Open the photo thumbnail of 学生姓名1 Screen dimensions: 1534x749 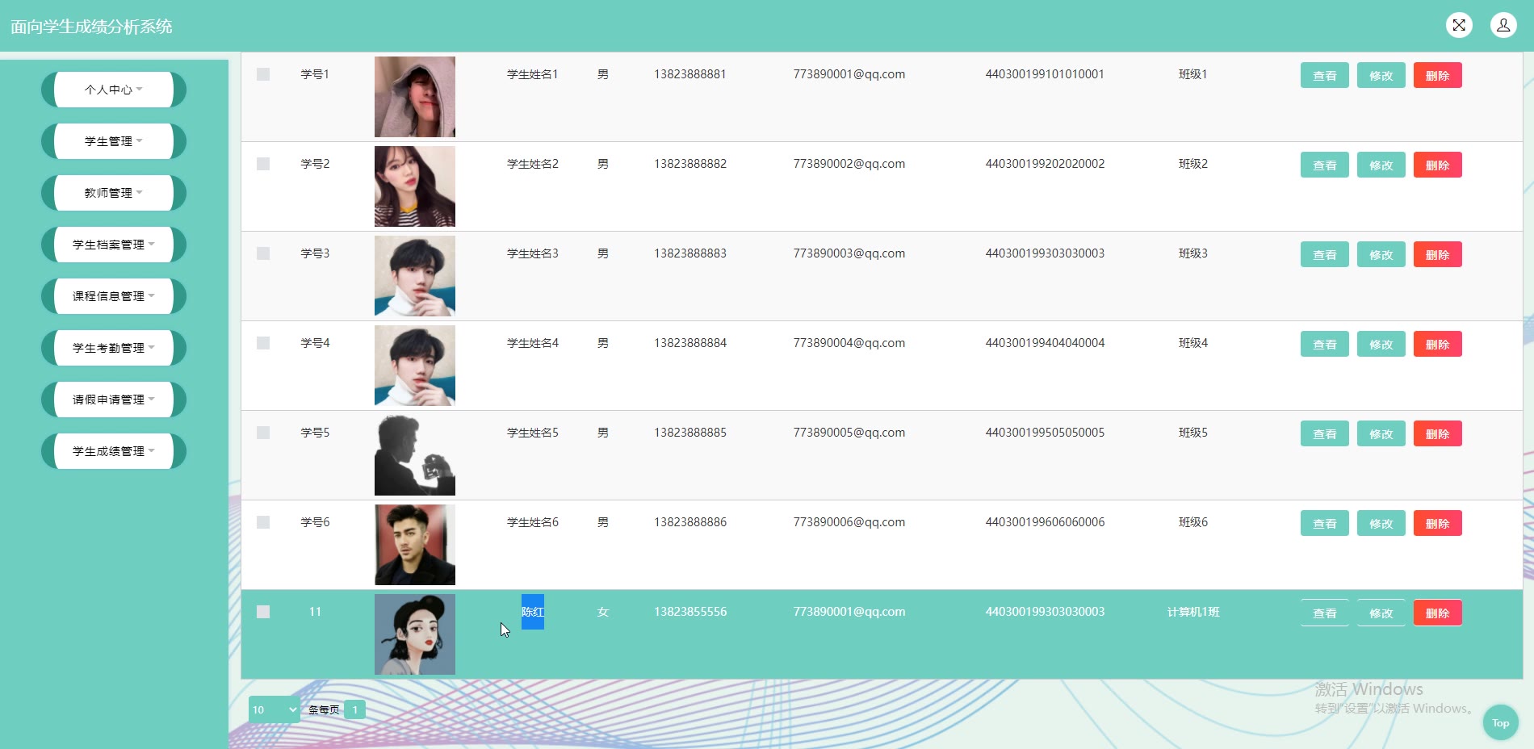coord(415,97)
